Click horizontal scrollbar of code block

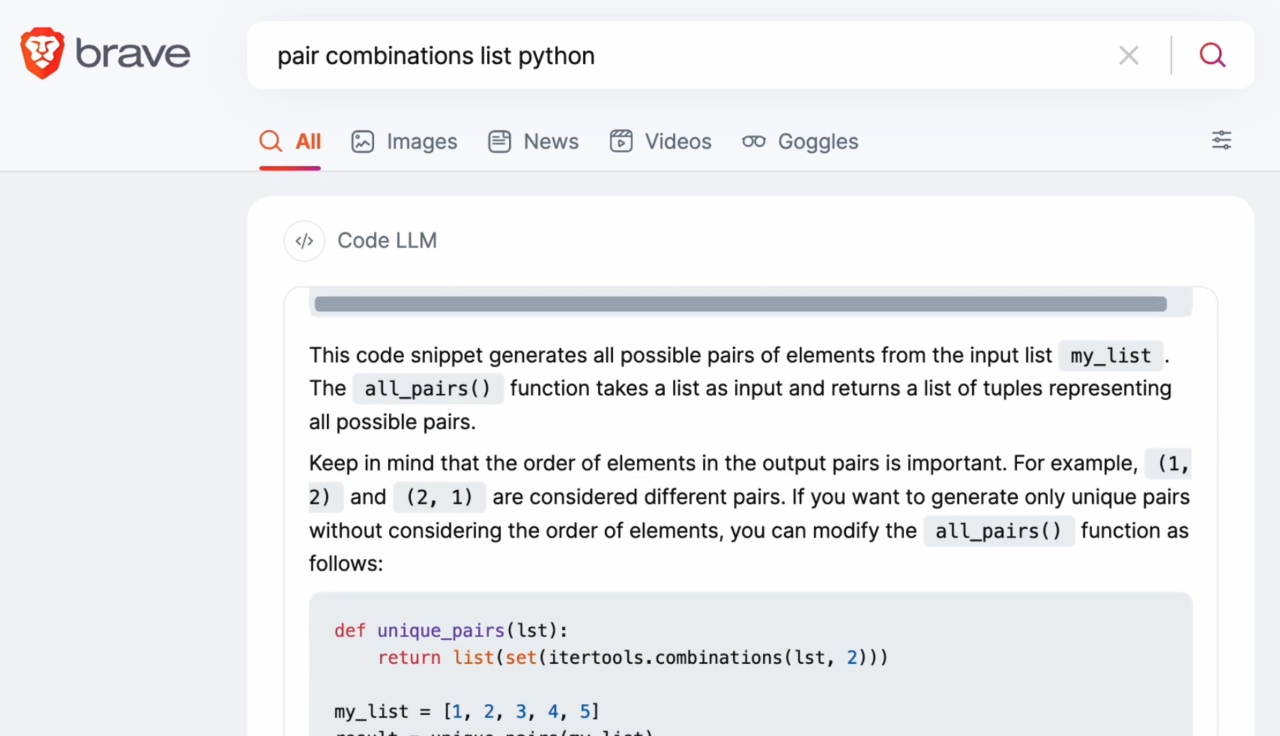pyautogui.click(x=740, y=304)
